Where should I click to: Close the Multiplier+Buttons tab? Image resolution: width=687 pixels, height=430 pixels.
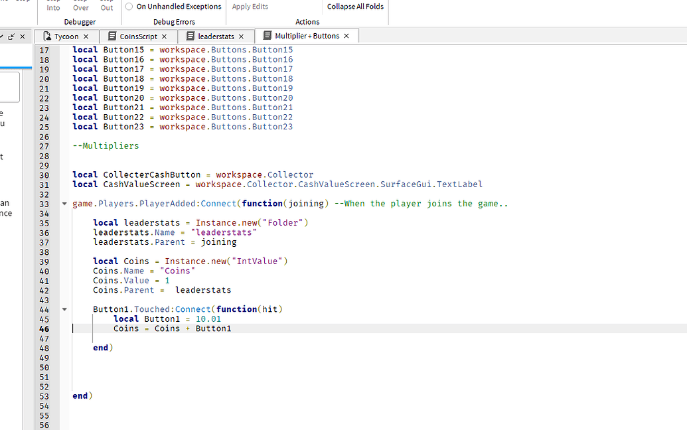(x=346, y=36)
